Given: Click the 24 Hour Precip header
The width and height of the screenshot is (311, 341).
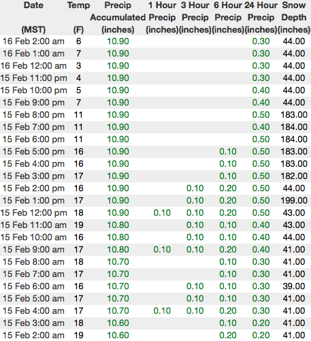Looking at the screenshot, I should pos(261,18).
